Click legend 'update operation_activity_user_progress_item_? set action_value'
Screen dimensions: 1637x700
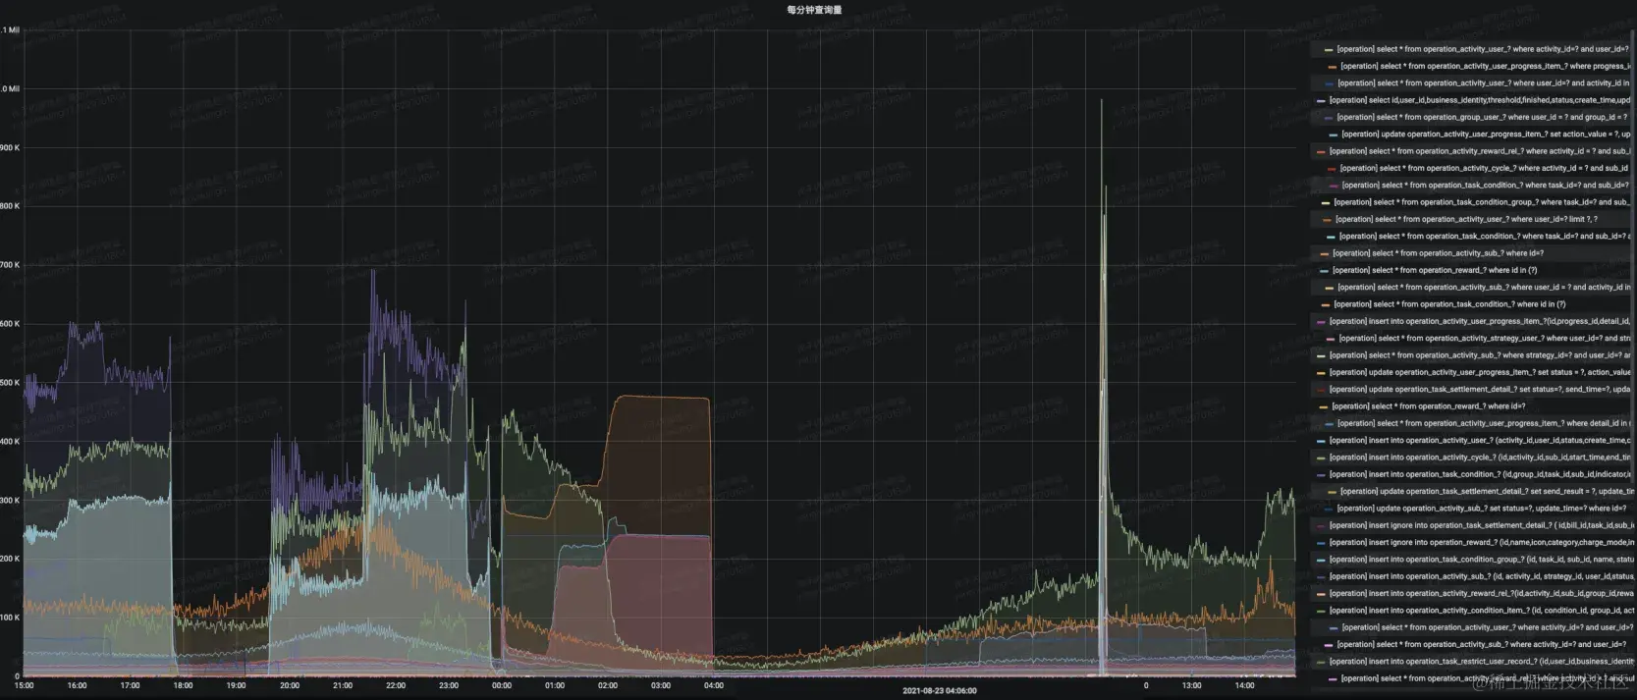[x=1486, y=134]
